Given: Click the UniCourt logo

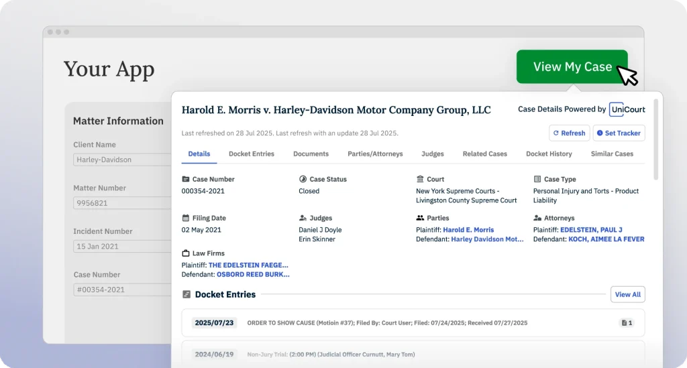Looking at the screenshot, I should coord(627,109).
